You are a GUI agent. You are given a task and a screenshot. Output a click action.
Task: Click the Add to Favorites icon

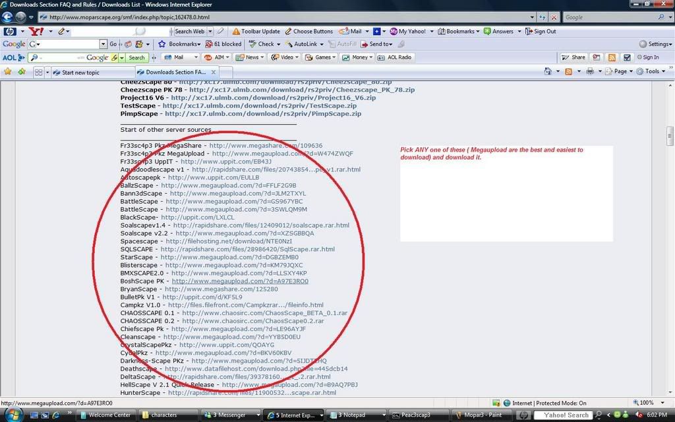click(x=22, y=72)
